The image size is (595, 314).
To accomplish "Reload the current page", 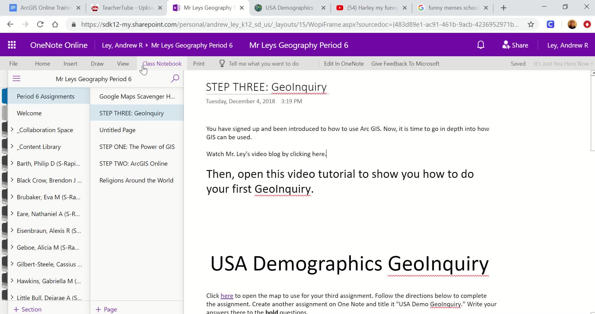I will (x=40, y=24).
